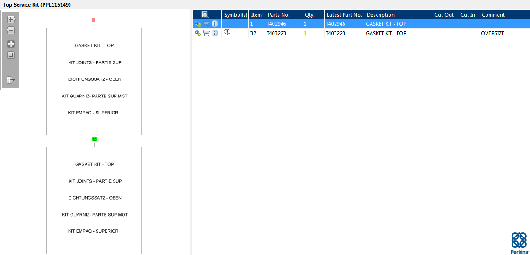
Task: Click the Cut Out column header
Action: click(445, 15)
